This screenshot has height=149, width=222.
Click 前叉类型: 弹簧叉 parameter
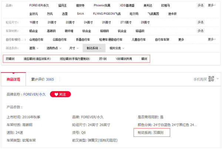tap(95, 140)
